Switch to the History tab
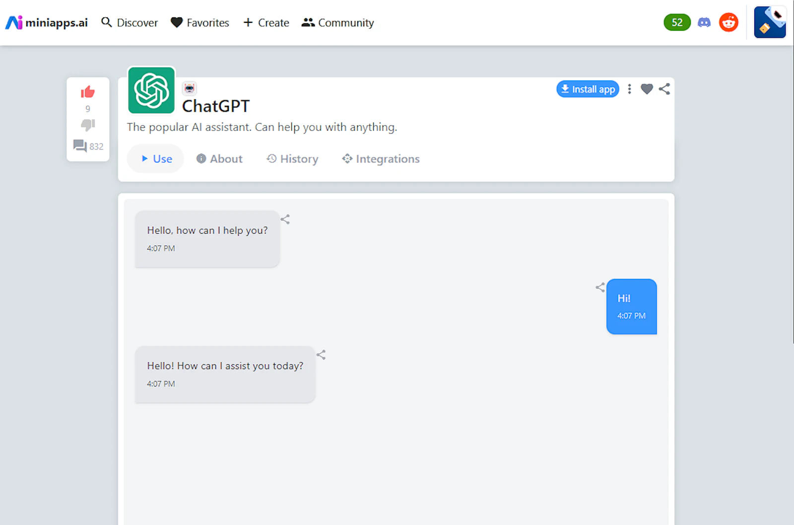Image resolution: width=794 pixels, height=525 pixels. click(x=292, y=159)
